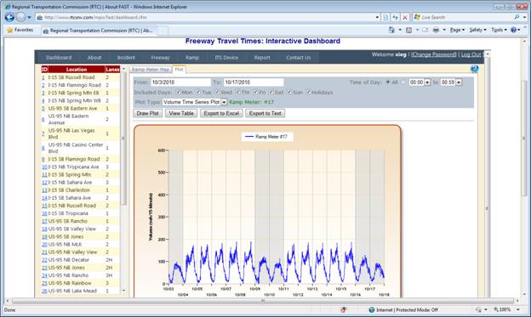The image size is (531, 317).
Task: Click the Read Mail icon
Action: click(x=425, y=30)
